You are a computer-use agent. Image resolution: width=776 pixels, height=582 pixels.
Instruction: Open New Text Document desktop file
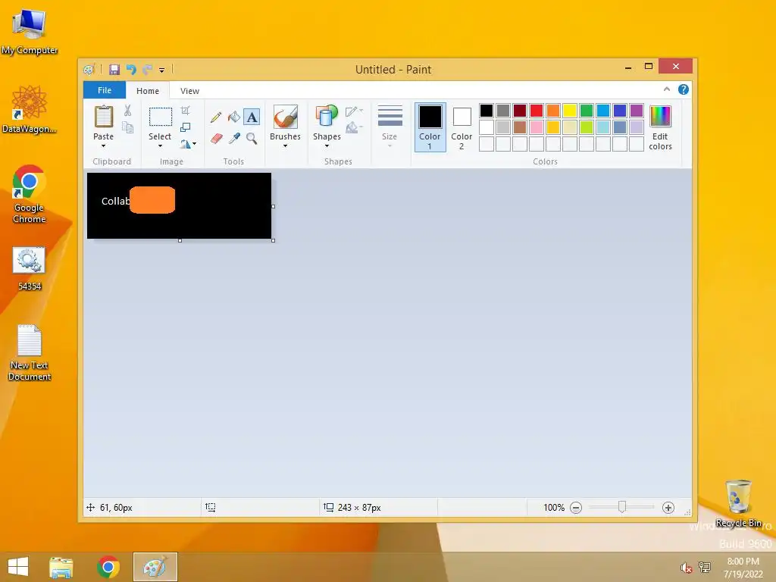30,353
